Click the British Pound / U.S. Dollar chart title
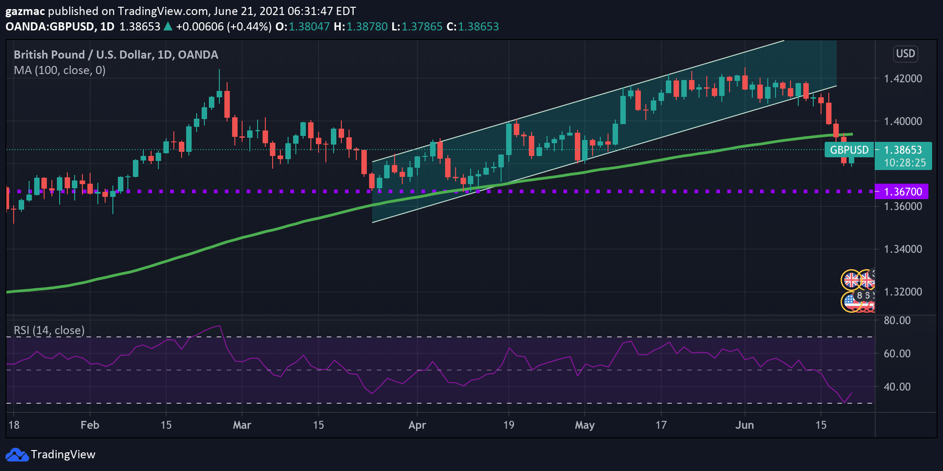Screen dimensions: 943x471 click(116, 55)
